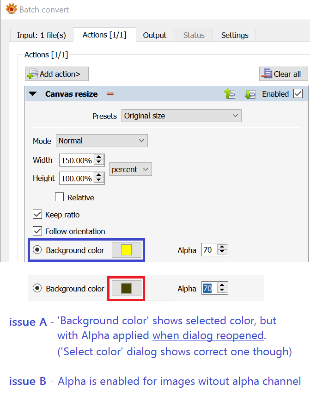Enable the Relative checkbox
The width and height of the screenshot is (310, 396).
[60, 198]
